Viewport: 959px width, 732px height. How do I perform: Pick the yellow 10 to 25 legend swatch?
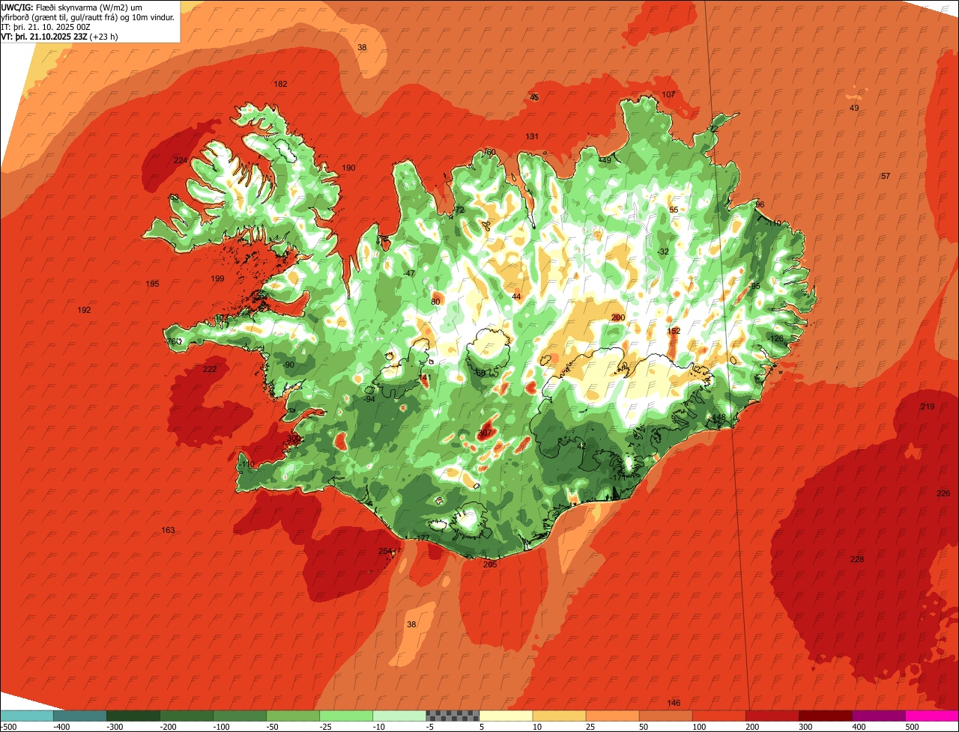[x=559, y=716]
